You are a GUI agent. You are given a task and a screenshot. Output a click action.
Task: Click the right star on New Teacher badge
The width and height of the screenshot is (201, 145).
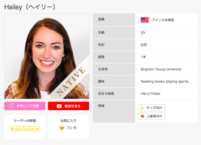click(37, 129)
